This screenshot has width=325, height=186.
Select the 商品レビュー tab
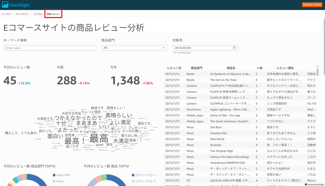coord(53,14)
